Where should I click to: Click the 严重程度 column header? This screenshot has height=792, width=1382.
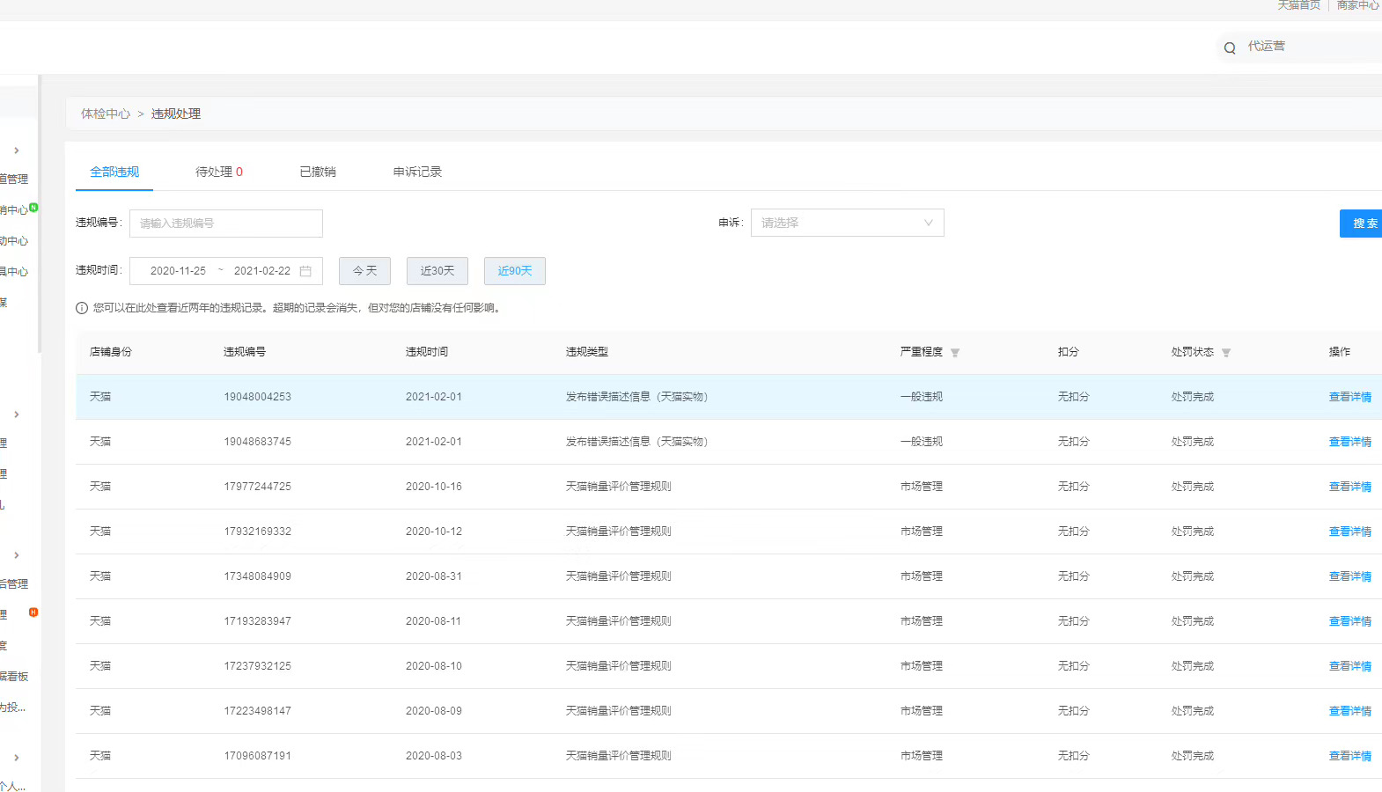[x=922, y=352]
